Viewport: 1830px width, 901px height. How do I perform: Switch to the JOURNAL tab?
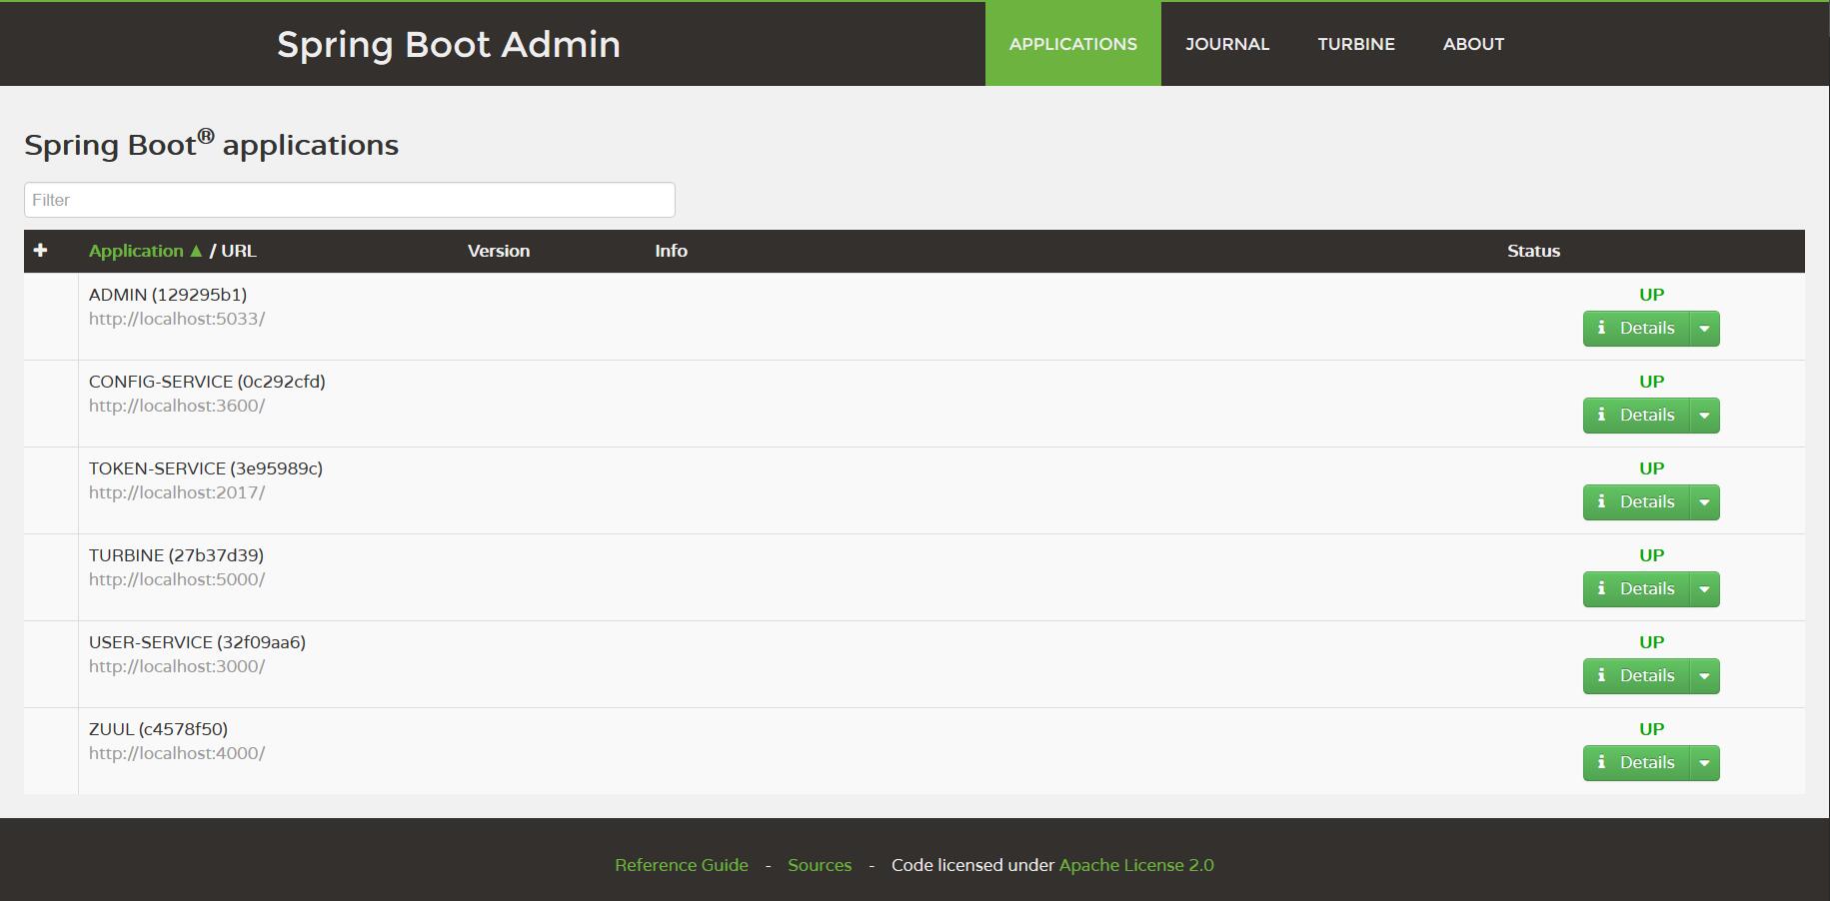click(1227, 44)
